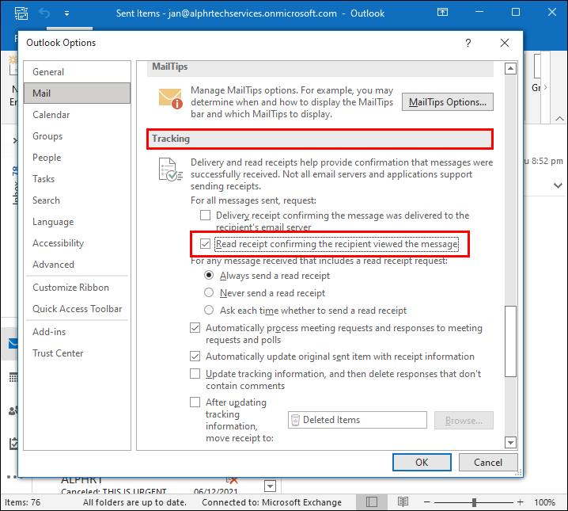Click the options pane scrollbar thumb
This screenshot has height=511, width=568.
pyautogui.click(x=510, y=341)
